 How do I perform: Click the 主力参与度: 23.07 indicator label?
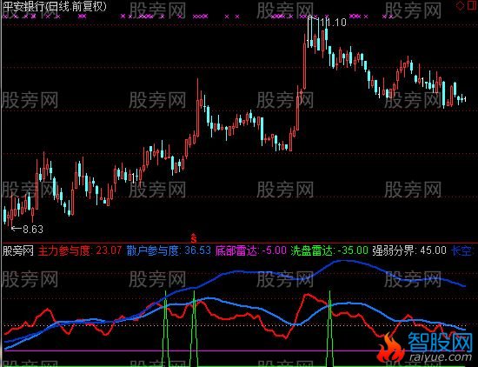tap(80, 250)
